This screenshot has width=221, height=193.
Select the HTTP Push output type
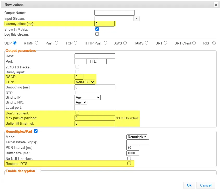(106, 43)
